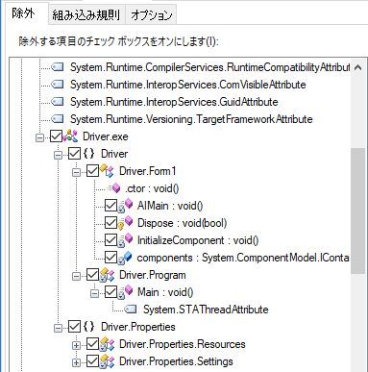The height and width of the screenshot is (372, 368).
Task: Click the AIMain method icon
Action: (125, 206)
